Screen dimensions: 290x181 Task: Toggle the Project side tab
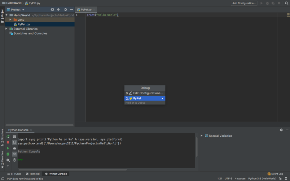(x=2, y=15)
